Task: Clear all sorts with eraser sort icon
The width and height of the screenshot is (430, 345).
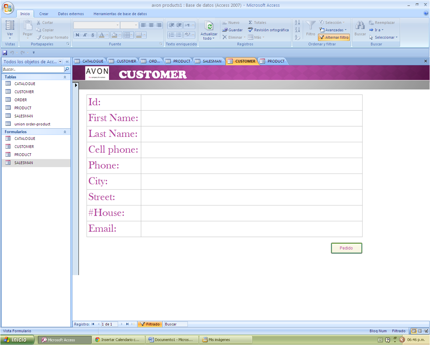Action: point(297,38)
